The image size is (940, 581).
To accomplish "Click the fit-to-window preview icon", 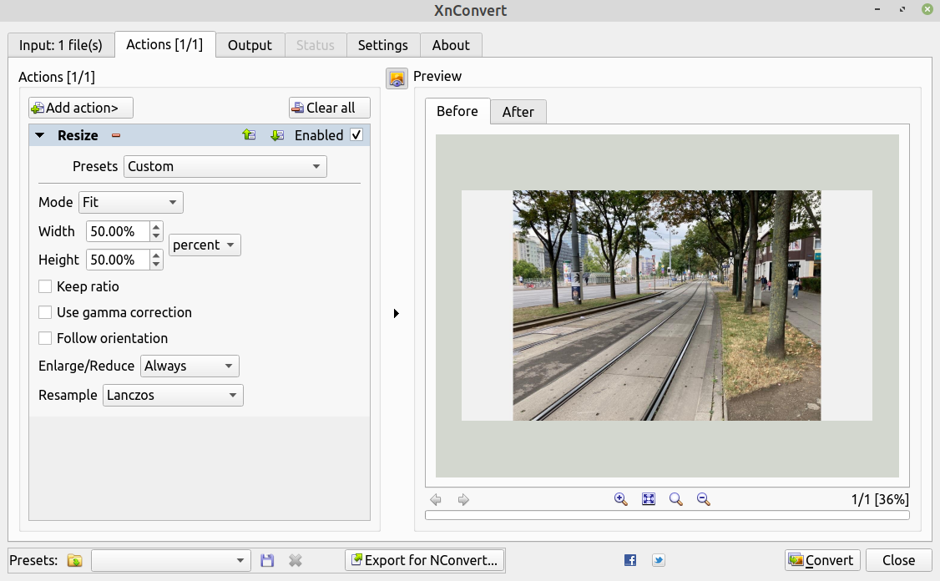I will pyautogui.click(x=649, y=499).
